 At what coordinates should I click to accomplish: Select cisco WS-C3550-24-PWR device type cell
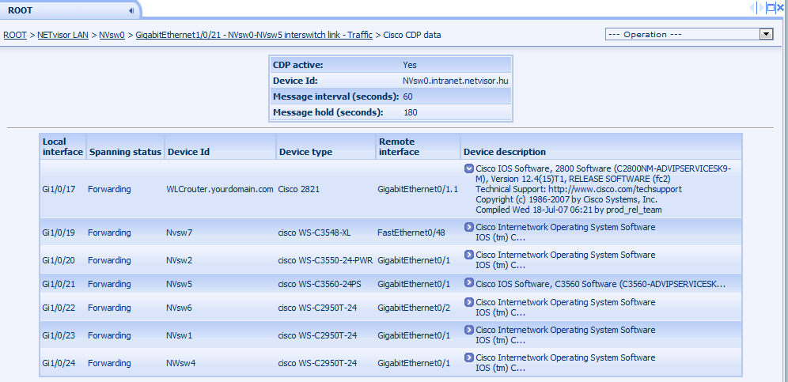pyautogui.click(x=325, y=260)
